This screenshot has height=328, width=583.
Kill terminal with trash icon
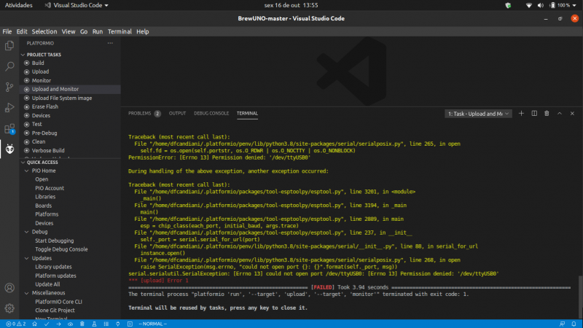pos(547,114)
